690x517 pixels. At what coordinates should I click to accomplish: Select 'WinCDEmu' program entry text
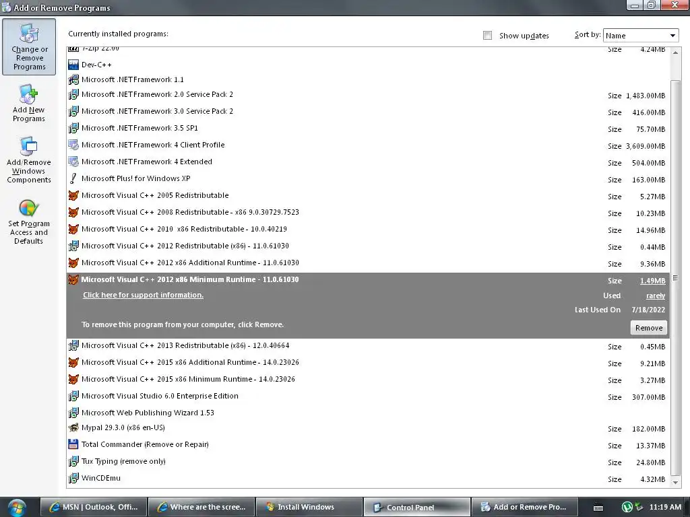tap(101, 478)
